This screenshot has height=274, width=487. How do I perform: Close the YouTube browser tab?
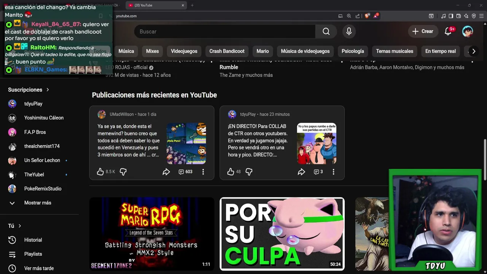183,5
